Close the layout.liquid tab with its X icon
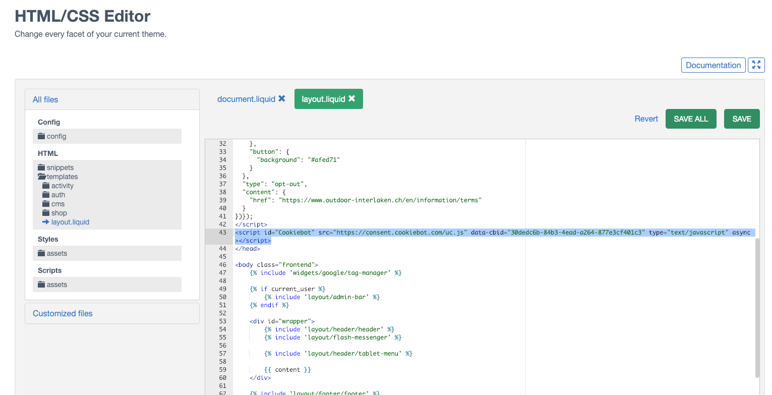The image size is (772, 395). click(352, 99)
